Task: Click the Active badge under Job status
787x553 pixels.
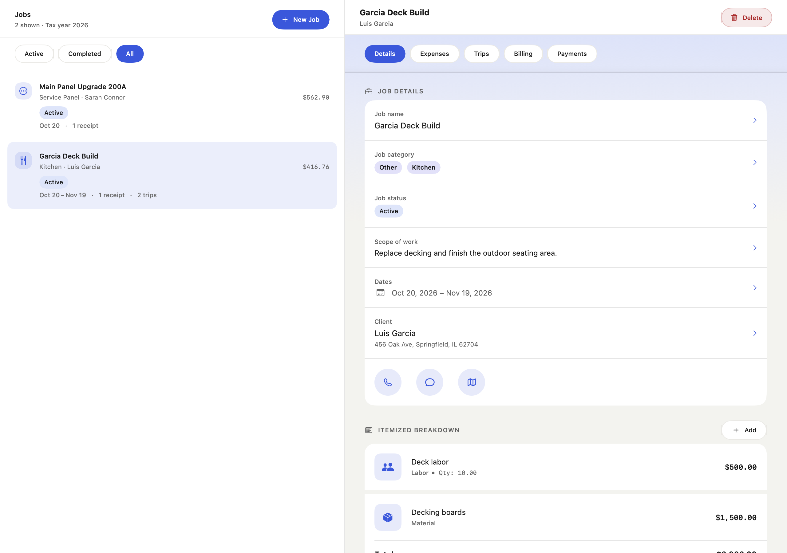Action: tap(388, 211)
